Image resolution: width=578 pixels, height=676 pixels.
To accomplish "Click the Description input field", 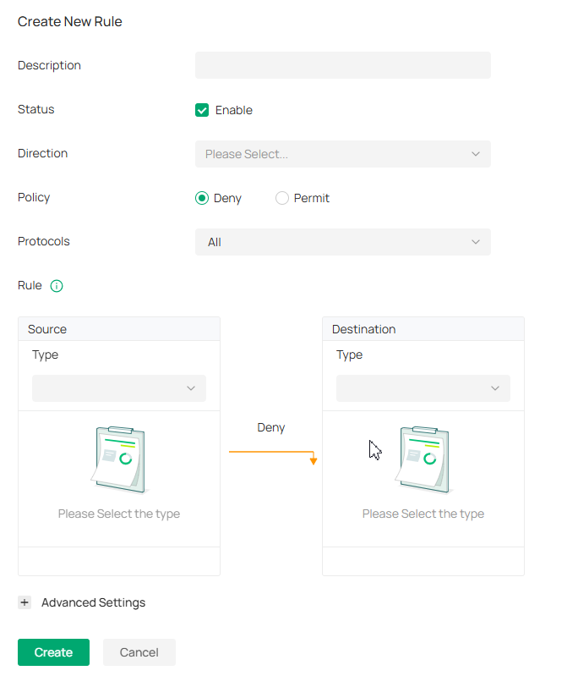I will (x=343, y=65).
